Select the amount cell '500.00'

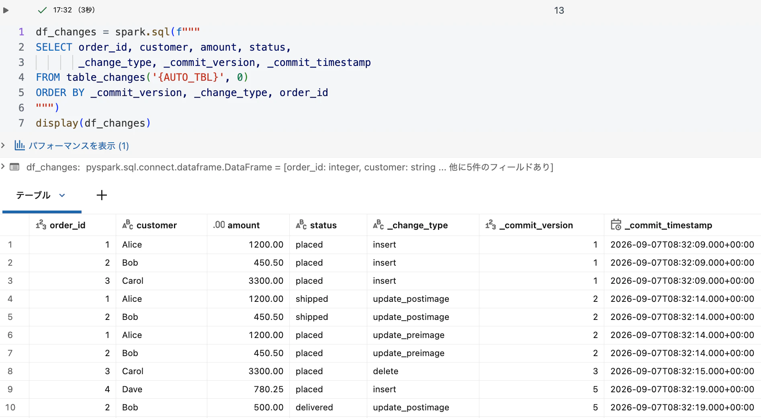click(x=248, y=408)
